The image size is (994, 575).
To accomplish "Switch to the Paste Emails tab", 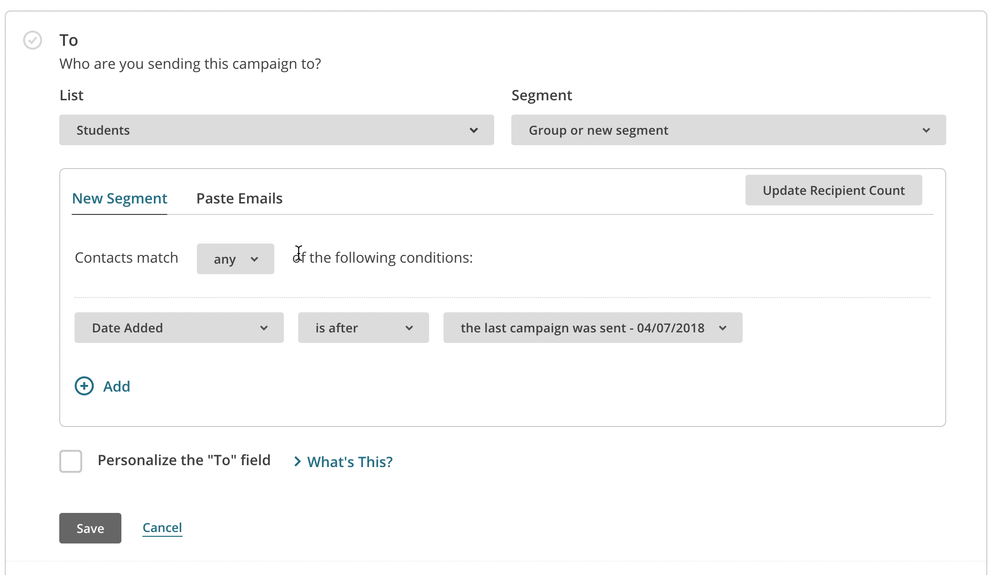I will click(x=239, y=198).
